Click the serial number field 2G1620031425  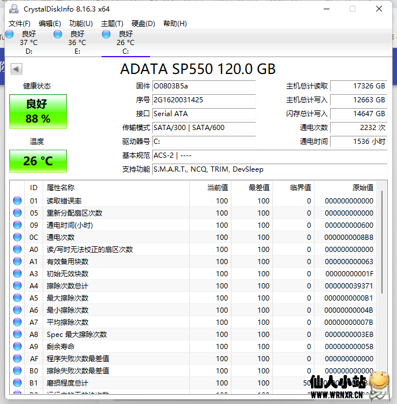[x=204, y=100]
